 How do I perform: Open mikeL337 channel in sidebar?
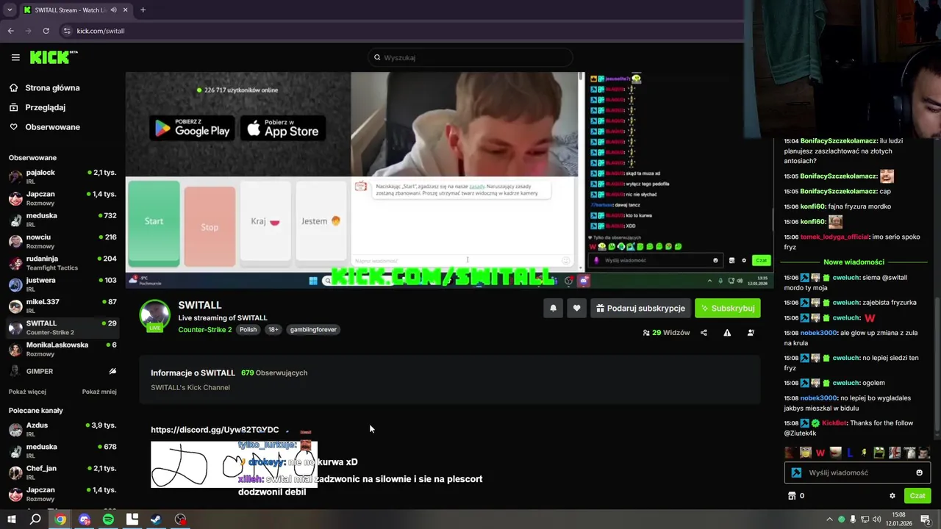[x=62, y=306]
